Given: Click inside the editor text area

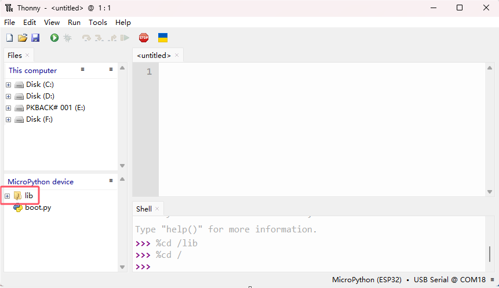Looking at the screenshot, I should coord(322,129).
